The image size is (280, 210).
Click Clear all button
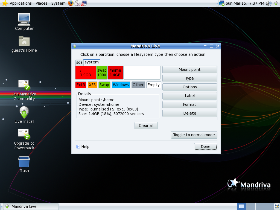pyautogui.click(x=146, y=126)
